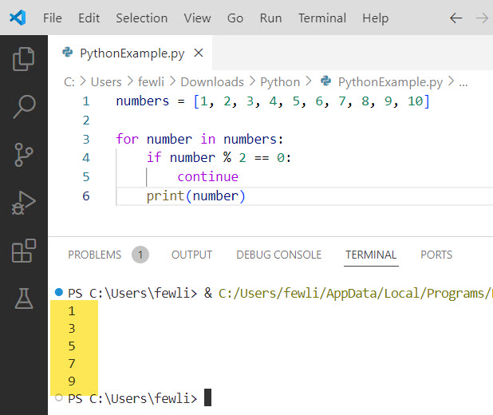Click the Downloads breadcrumb segment
This screenshot has width=493, height=415.
pyautogui.click(x=212, y=82)
